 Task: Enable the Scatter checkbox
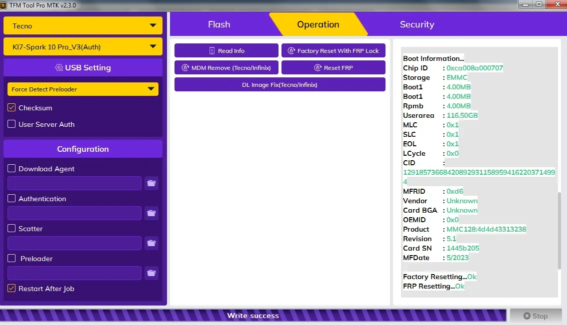click(11, 228)
